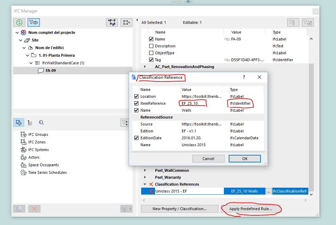336x225 pixels.
Task: Select IFC Systems in the lower list
Action: (x=38, y=150)
